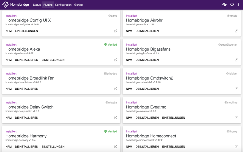243x152 pixels.
Task: Switch to the Status tab
Action: point(37,5)
